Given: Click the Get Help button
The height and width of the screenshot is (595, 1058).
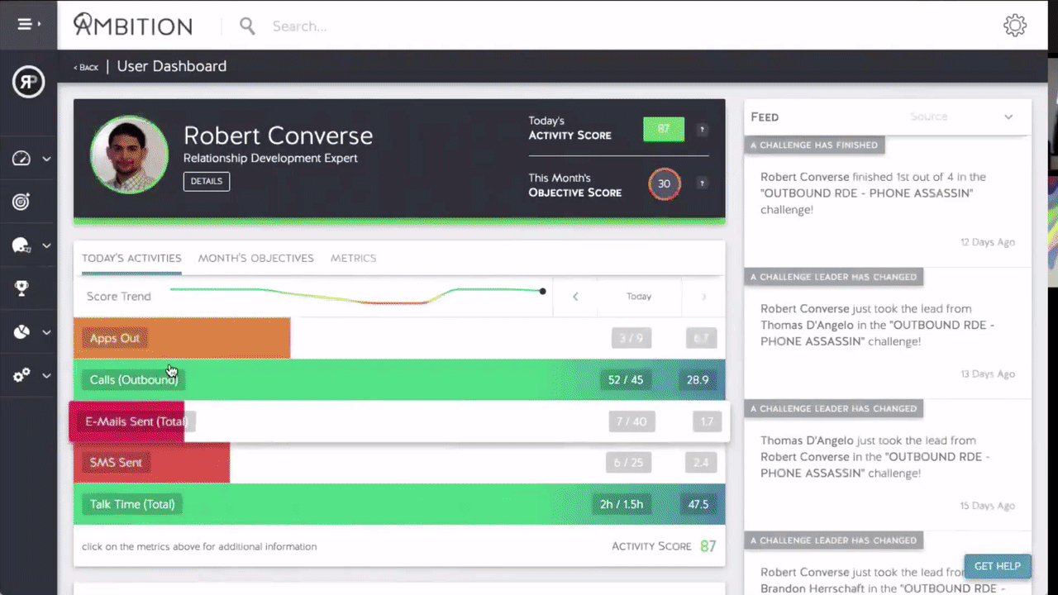Looking at the screenshot, I should point(997,566).
